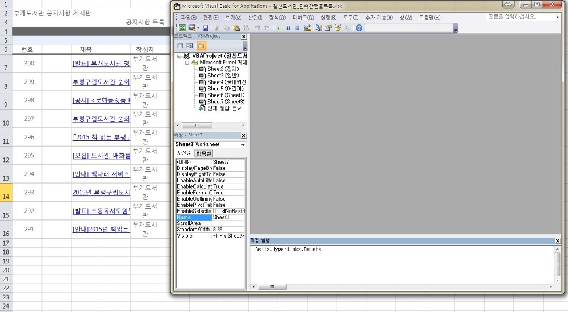Viewport: 568px width, 312px height.
Task: Open the 창(W) menu
Action: coord(406,18)
